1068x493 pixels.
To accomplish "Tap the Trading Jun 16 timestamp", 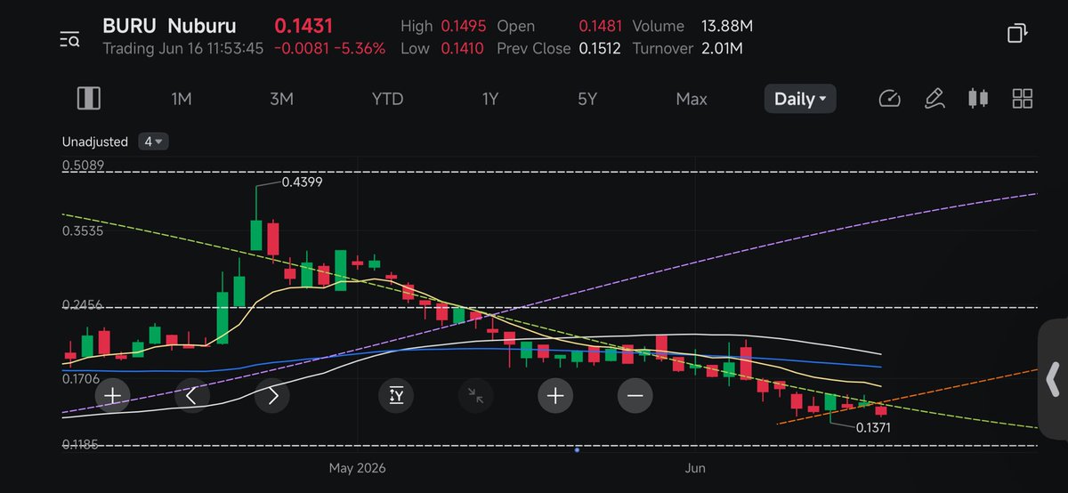I will pos(183,48).
